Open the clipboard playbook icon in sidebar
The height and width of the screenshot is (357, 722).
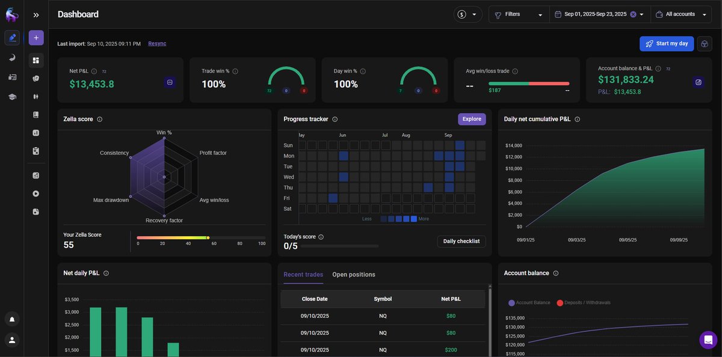(36, 151)
